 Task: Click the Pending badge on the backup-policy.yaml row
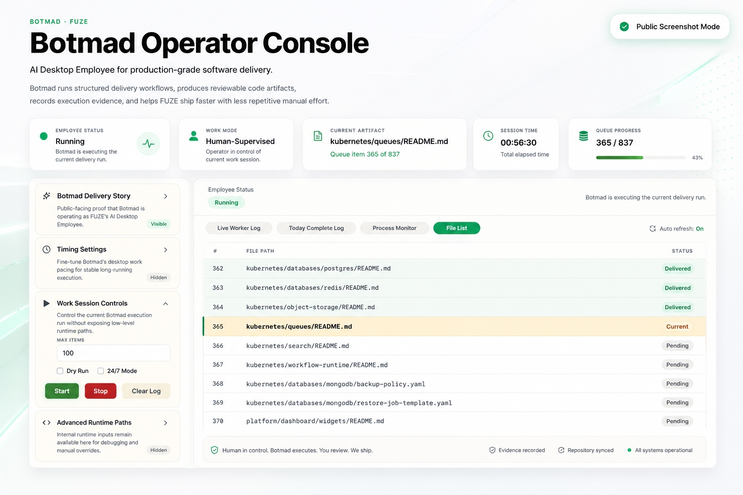677,383
